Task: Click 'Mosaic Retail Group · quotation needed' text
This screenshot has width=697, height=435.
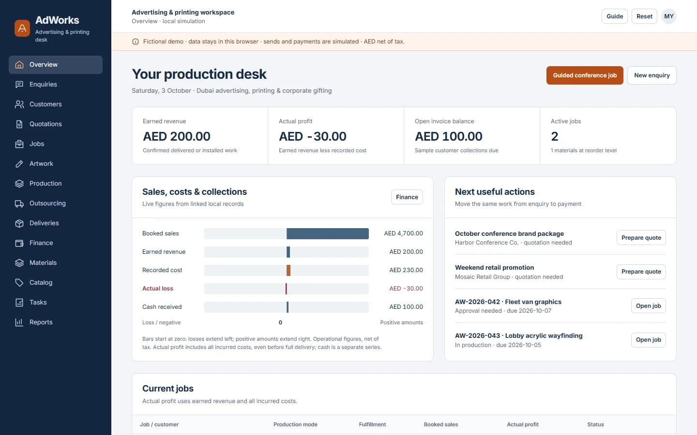Action: (x=509, y=277)
